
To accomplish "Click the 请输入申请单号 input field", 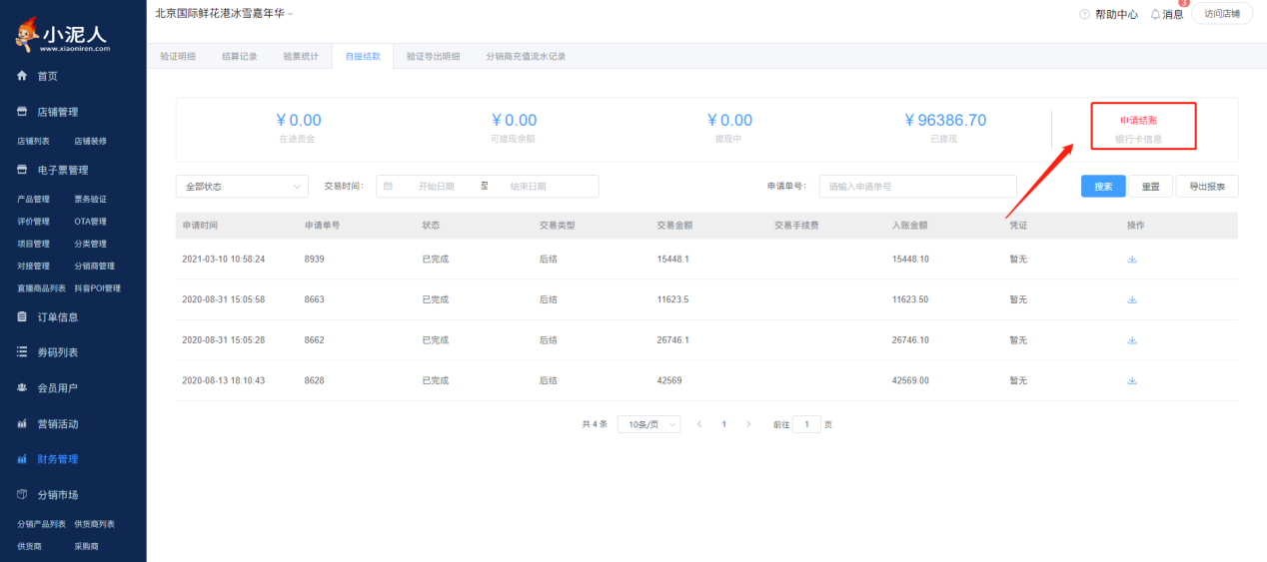I will click(x=917, y=187).
